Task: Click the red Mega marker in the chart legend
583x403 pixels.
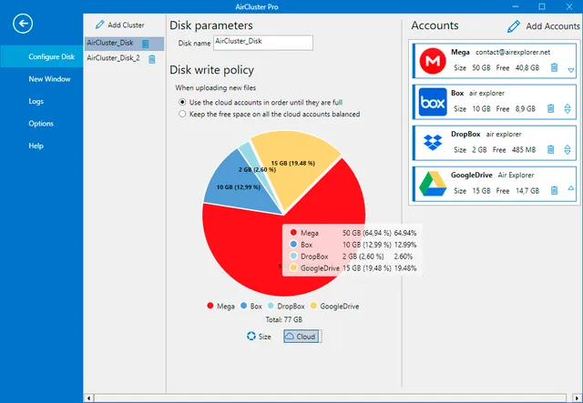Action: point(210,306)
